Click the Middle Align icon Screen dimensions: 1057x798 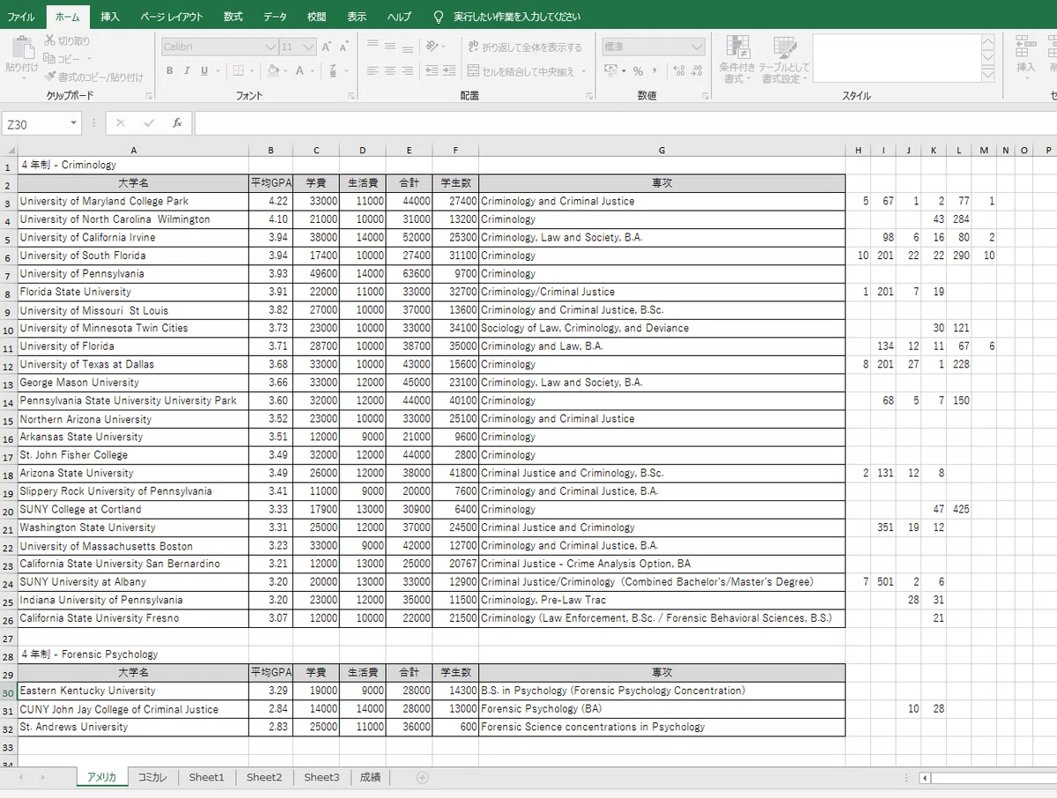coord(390,46)
